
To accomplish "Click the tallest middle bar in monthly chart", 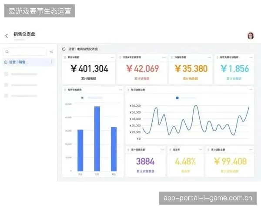I will [x=97, y=138].
